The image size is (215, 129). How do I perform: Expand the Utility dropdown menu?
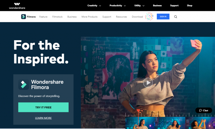click(x=139, y=6)
